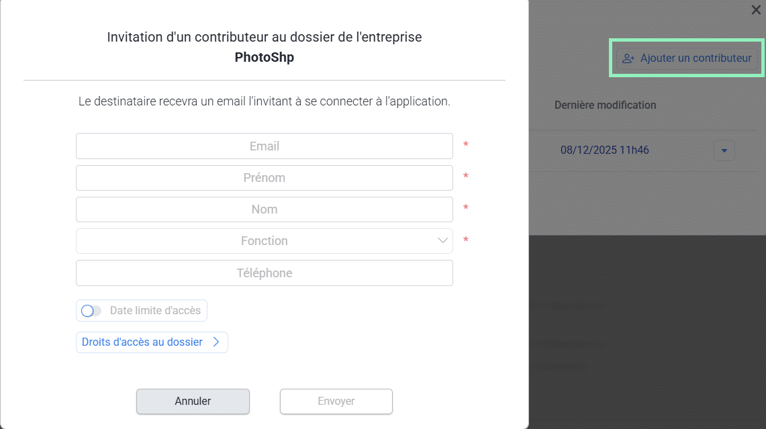Viewport: 766px width, 429px height.
Task: Click the blue arrow icon in the table row
Action: coord(724,150)
